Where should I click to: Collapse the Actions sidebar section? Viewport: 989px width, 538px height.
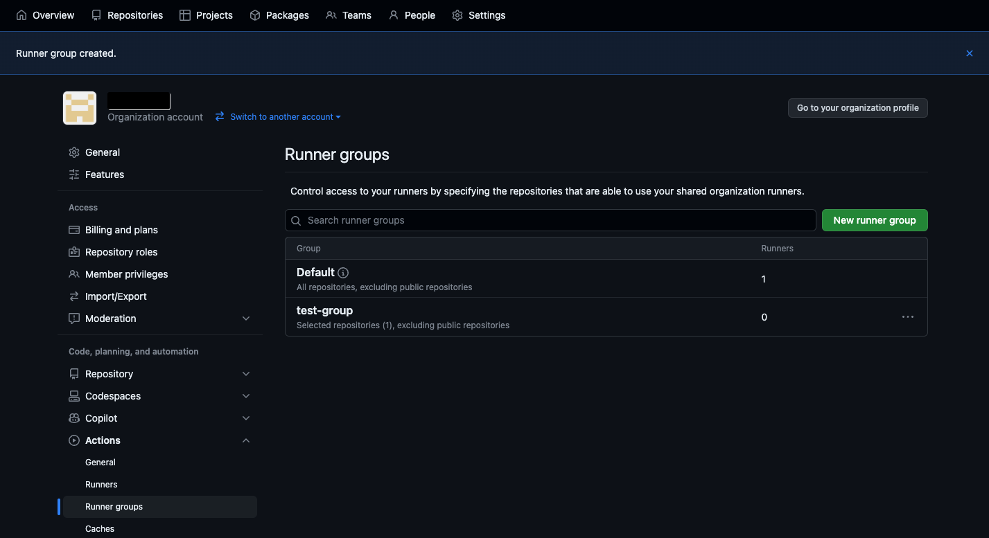pyautogui.click(x=246, y=440)
